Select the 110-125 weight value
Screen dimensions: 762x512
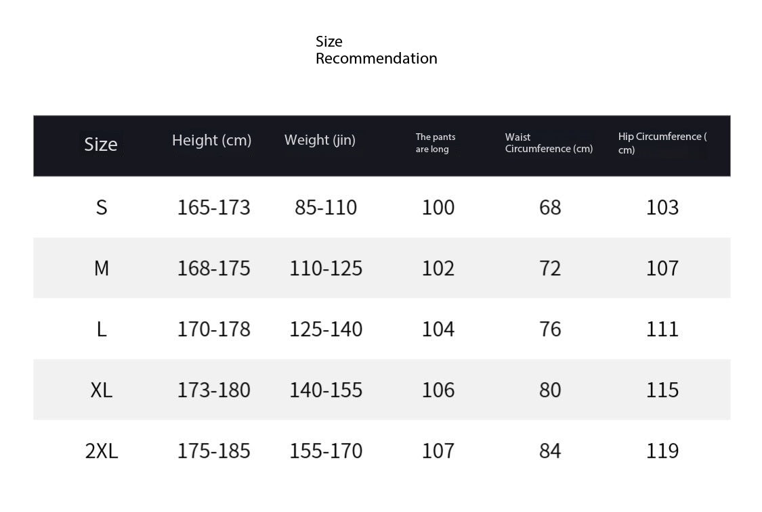(x=326, y=269)
